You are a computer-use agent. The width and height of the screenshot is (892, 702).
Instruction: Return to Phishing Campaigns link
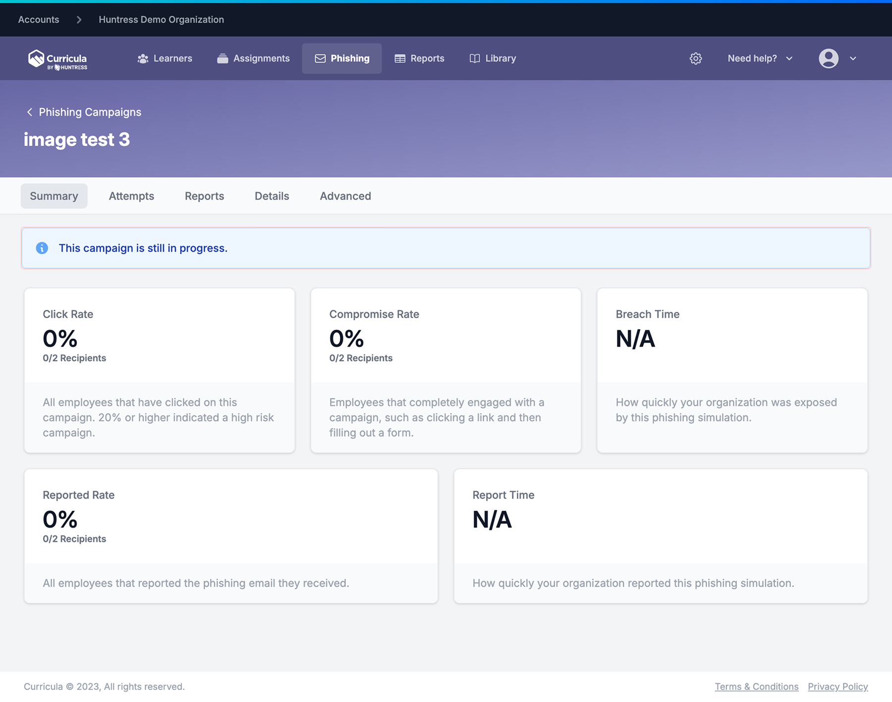click(90, 112)
